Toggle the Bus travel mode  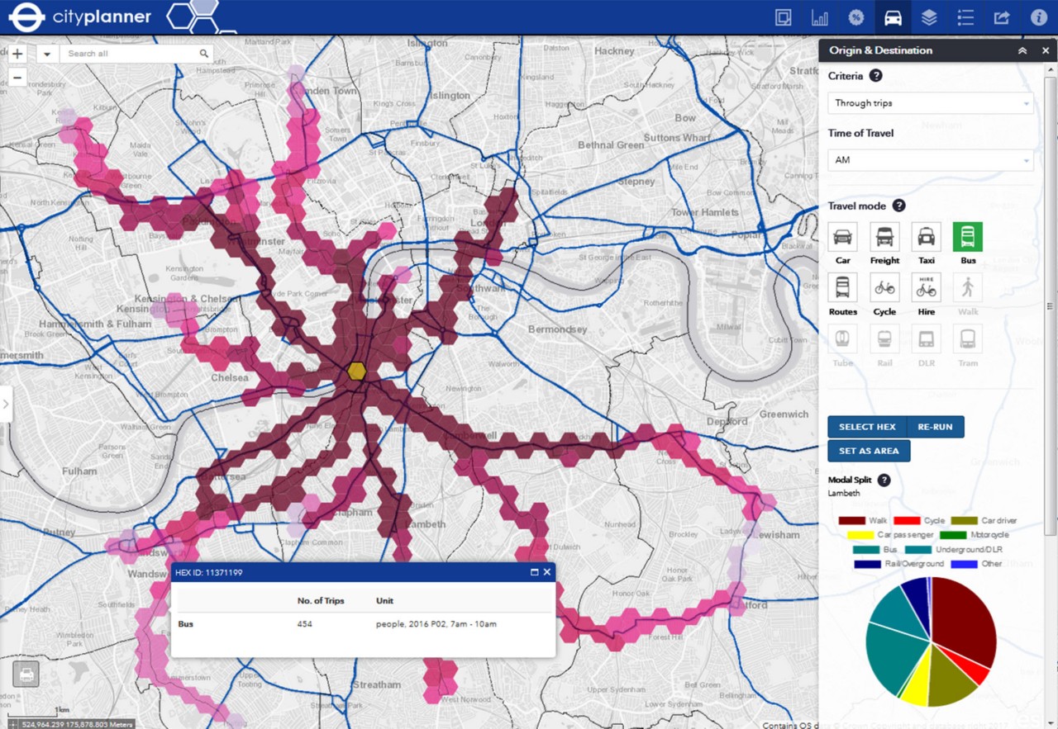point(968,237)
